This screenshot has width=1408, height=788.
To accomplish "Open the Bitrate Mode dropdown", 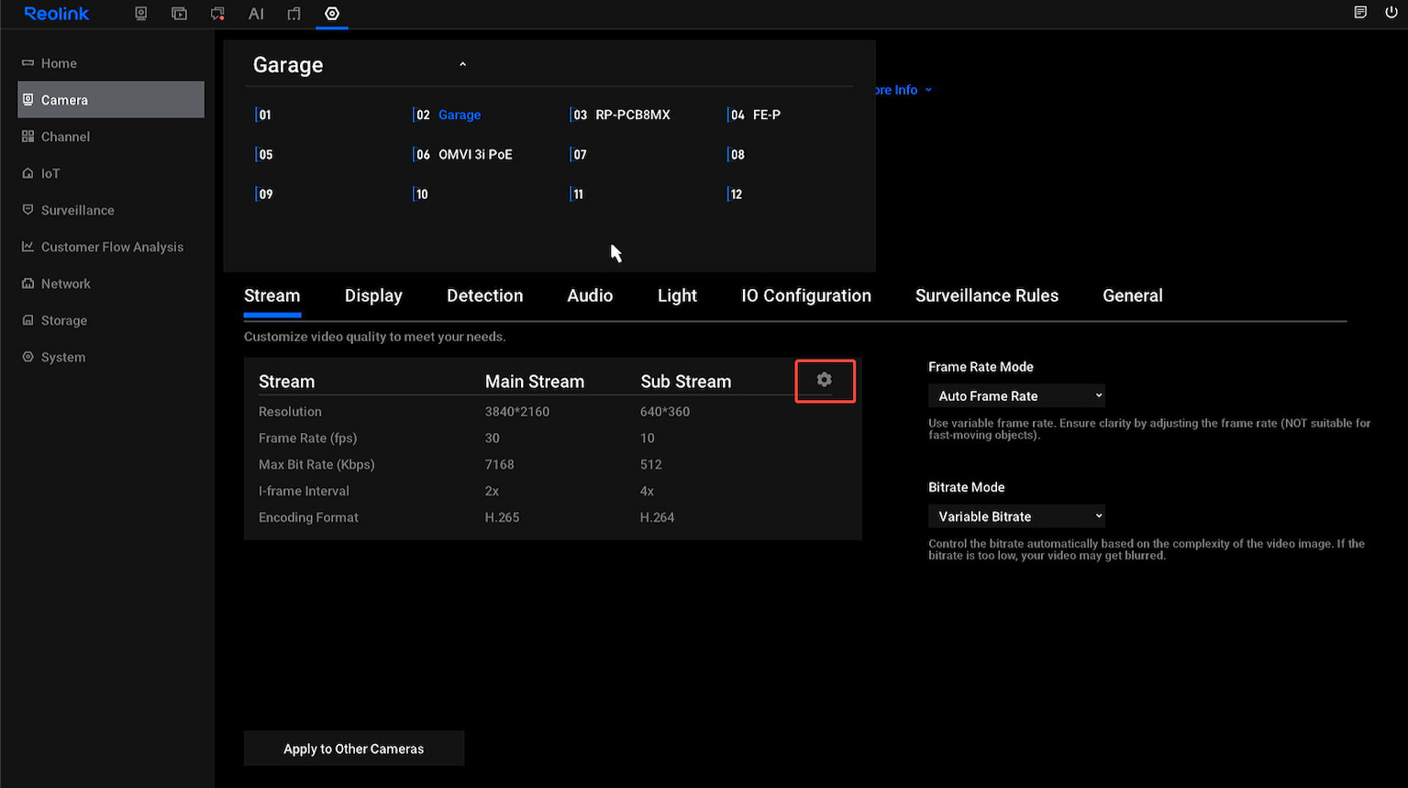I will (x=1016, y=516).
